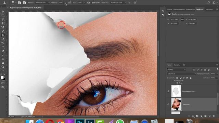
Task: Select the Pen tool
Action: coord(3,51)
